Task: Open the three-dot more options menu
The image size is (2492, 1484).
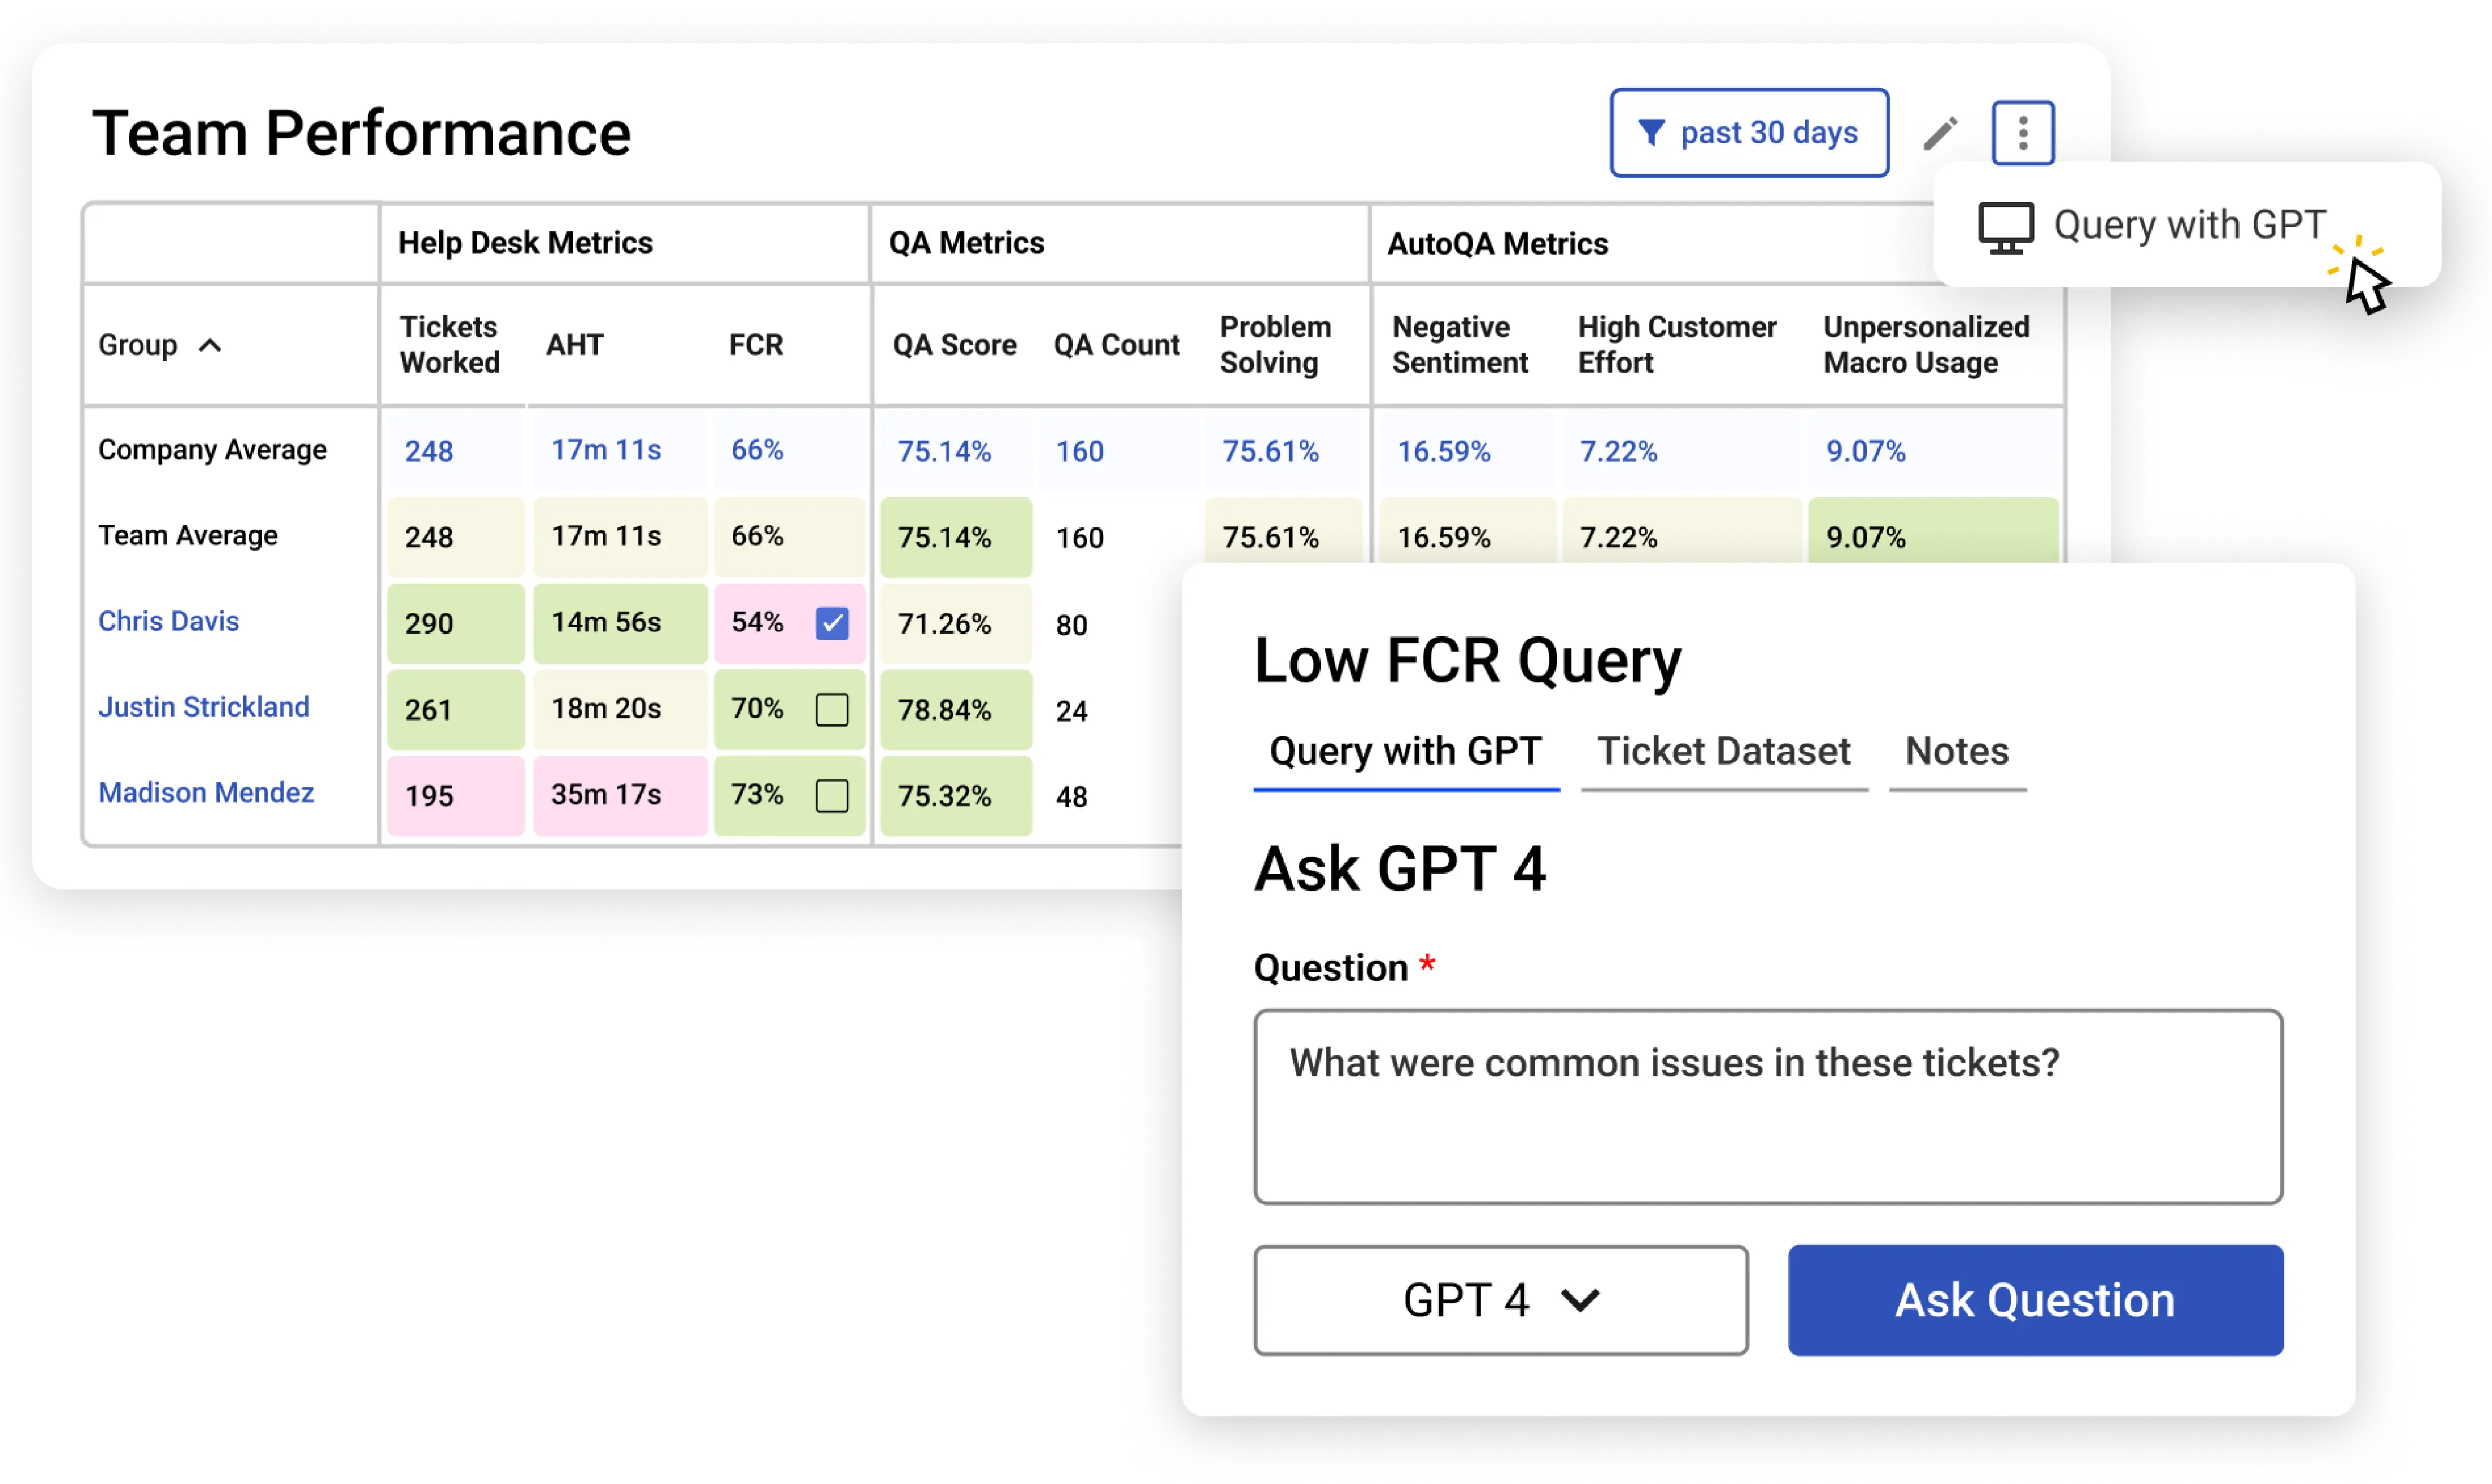Action: tap(2022, 133)
